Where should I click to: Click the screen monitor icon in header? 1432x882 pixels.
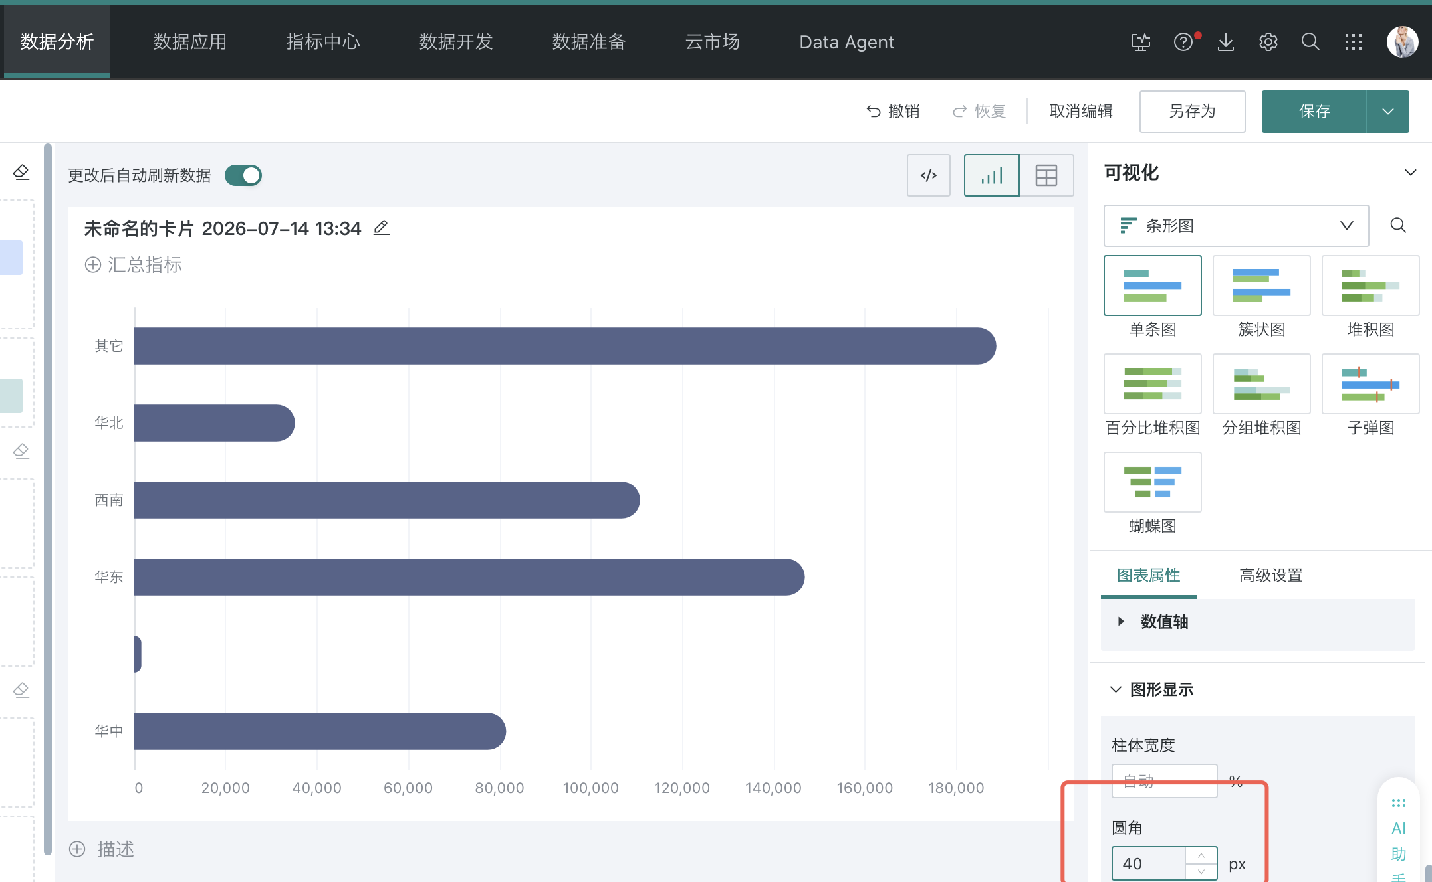(1141, 42)
